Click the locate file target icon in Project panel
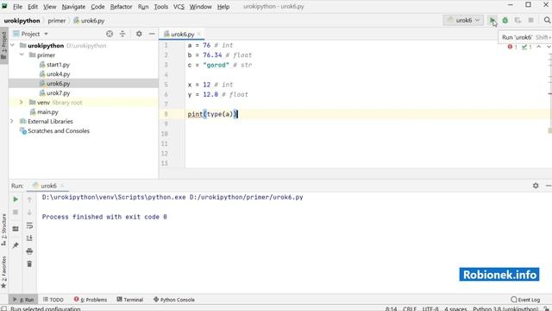The image size is (552, 311). 110,34
